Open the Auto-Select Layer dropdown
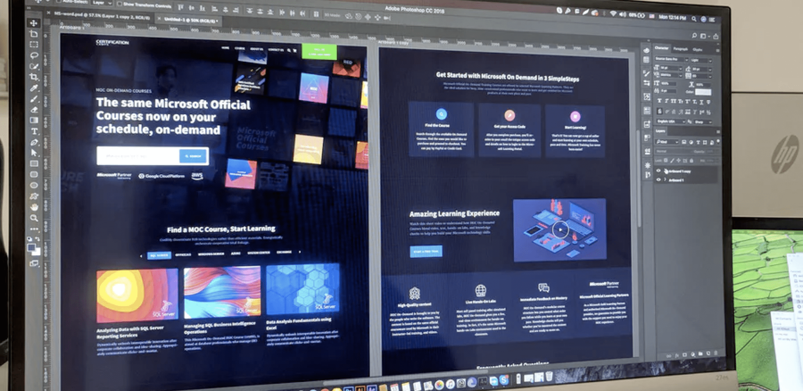803x391 pixels. click(x=102, y=3)
